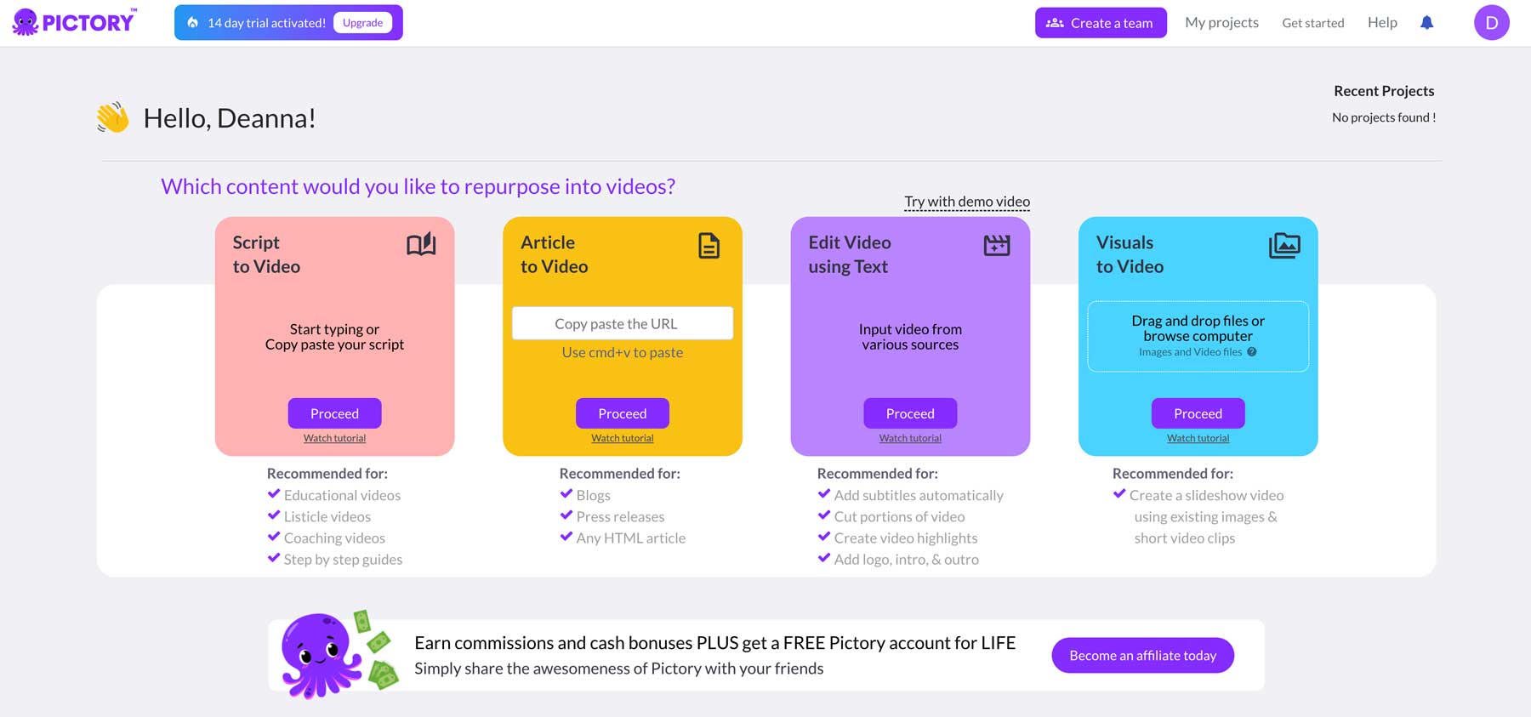1531x717 pixels.
Task: Click the drag and drop files area
Action: 1198,335
